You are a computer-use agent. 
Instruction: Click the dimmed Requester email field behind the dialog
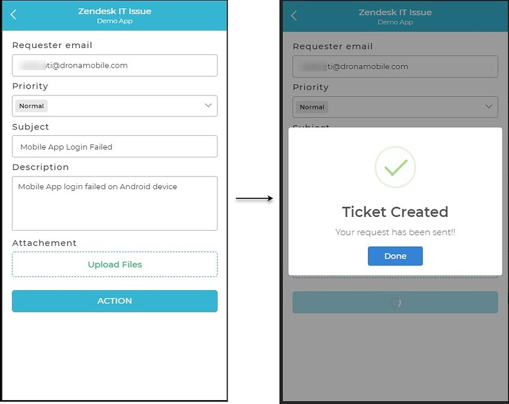395,66
